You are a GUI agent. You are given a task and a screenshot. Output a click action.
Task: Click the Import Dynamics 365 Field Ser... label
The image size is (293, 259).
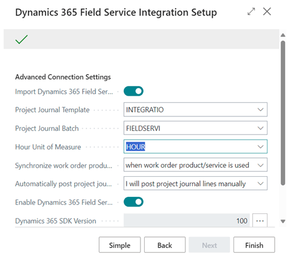64,91
